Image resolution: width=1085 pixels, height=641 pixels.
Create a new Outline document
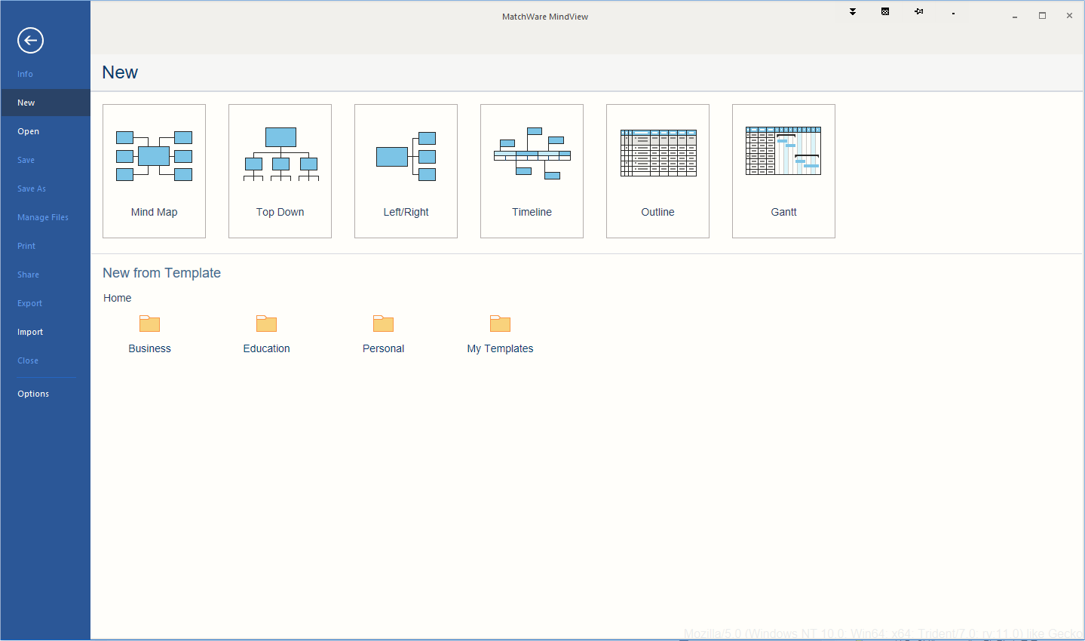click(x=657, y=171)
